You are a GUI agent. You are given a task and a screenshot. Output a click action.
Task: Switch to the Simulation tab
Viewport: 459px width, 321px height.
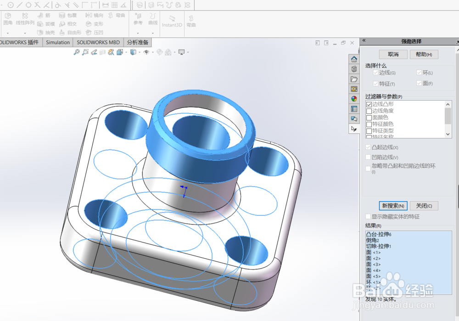(58, 42)
